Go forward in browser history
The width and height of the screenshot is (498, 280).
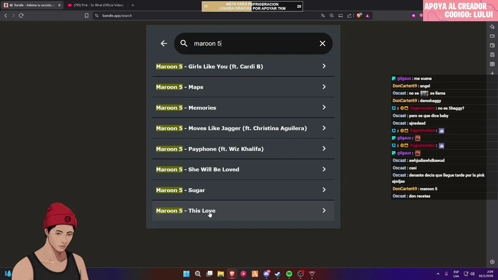(x=13, y=16)
